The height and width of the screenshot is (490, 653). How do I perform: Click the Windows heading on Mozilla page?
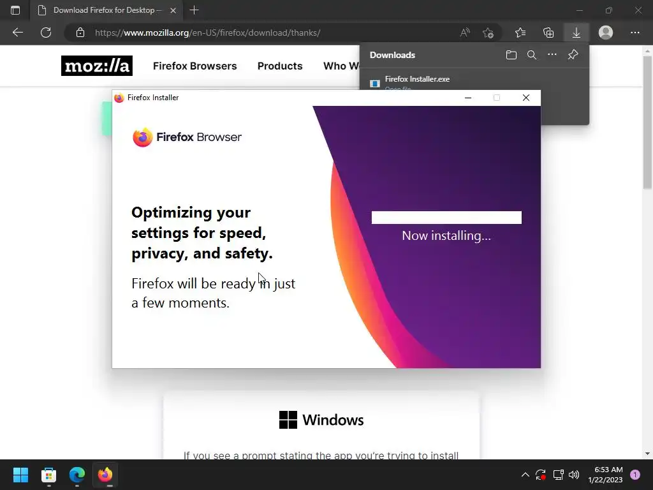click(321, 420)
